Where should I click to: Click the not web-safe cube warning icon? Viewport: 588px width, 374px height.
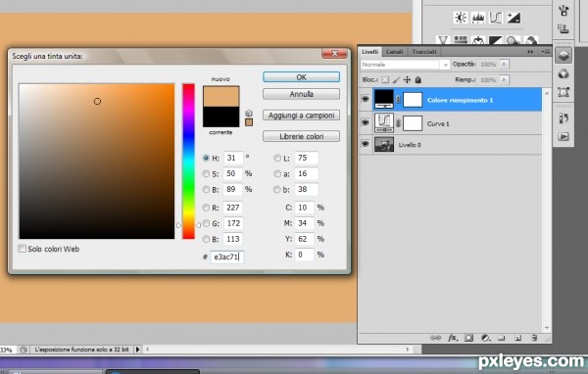249,114
